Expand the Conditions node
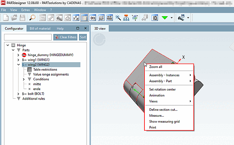234x145 pixels. click(x=24, y=79)
